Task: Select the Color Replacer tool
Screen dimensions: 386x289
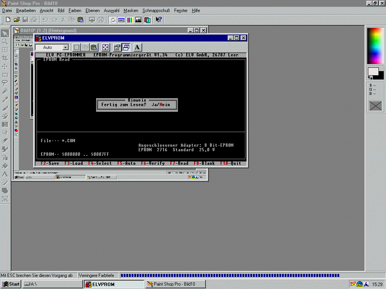Action: pos(5,124)
